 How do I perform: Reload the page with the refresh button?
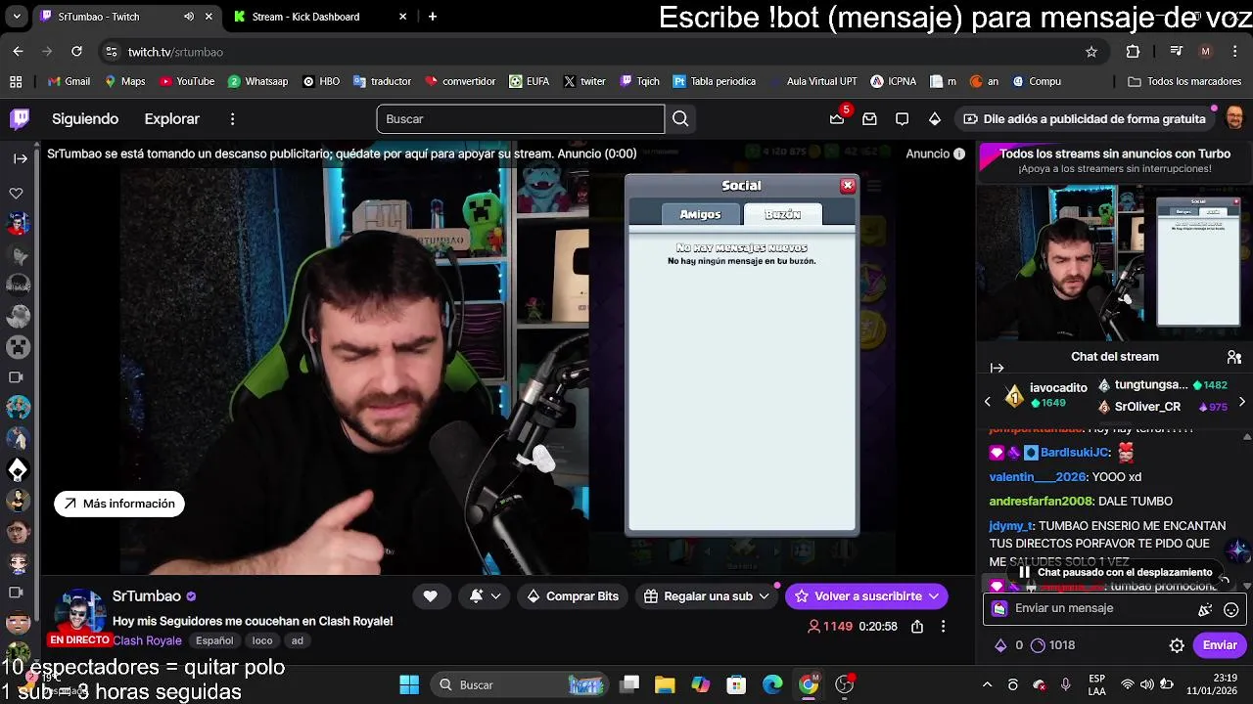(x=77, y=52)
